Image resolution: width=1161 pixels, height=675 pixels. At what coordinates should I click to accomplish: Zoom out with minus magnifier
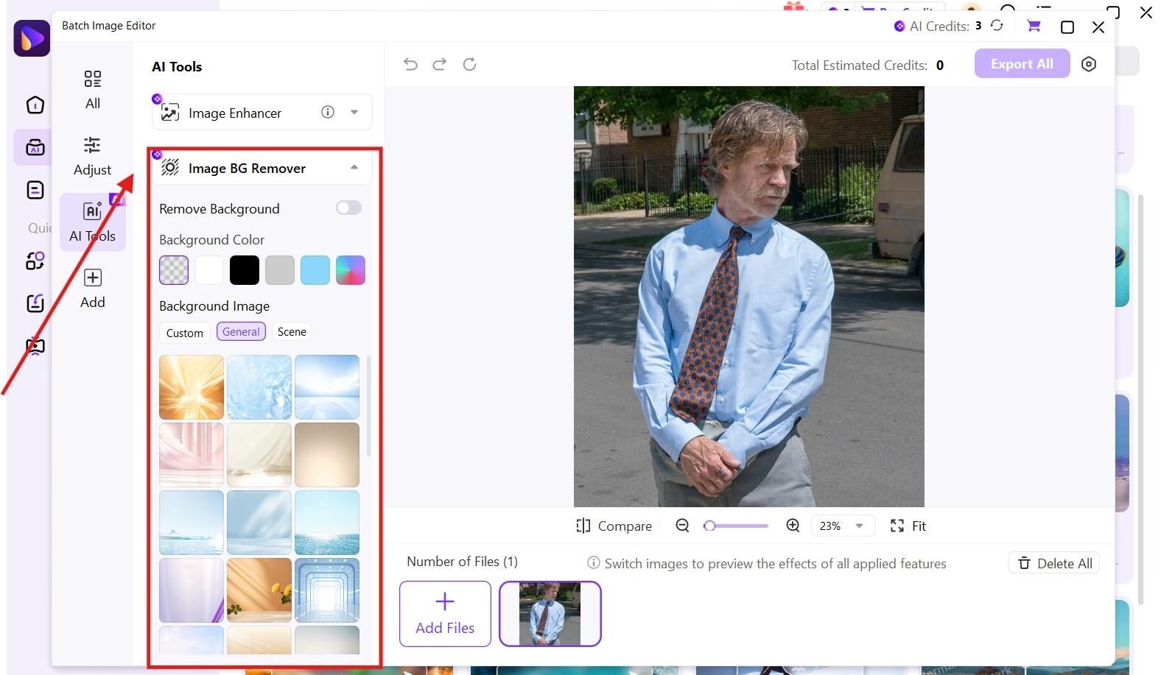[x=682, y=526]
